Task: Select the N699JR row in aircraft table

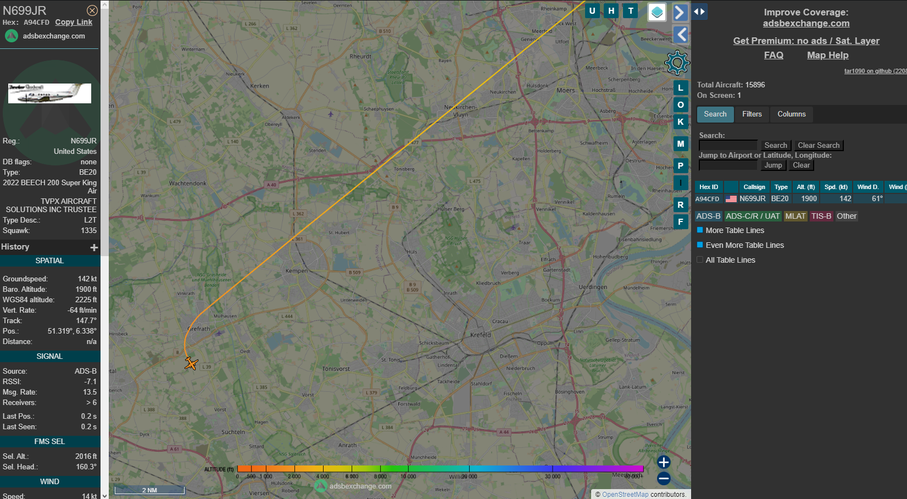Action: pyautogui.click(x=801, y=199)
